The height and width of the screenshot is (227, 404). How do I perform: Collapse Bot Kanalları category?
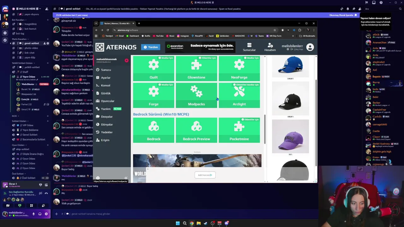pyautogui.click(x=19, y=20)
